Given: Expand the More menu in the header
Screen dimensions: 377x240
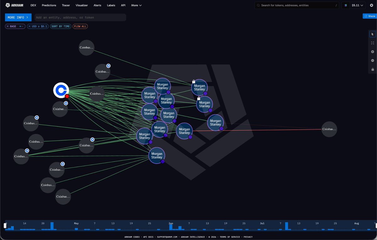Looking at the screenshot, I should click(136, 5).
